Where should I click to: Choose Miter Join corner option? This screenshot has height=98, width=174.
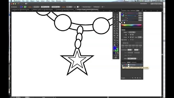129,37
